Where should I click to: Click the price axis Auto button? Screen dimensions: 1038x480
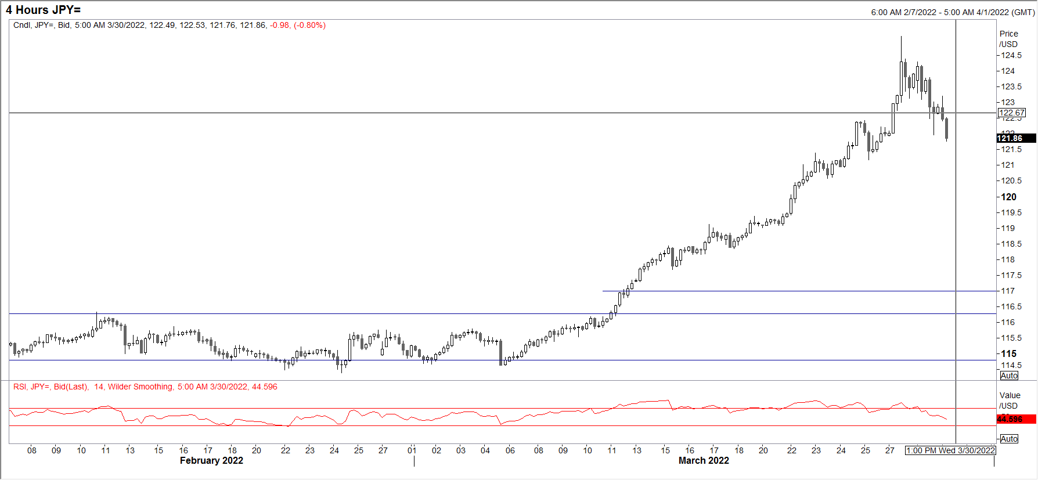point(1009,376)
